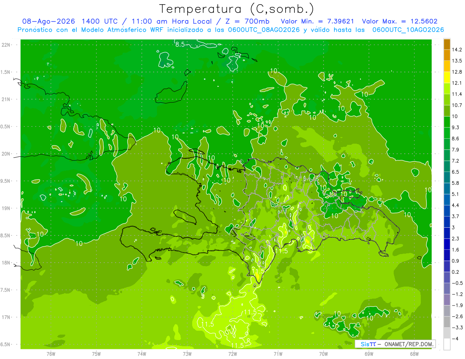The width and height of the screenshot is (465, 359).
Task: Click 'Valor Max. = 12.5602' in header
Action: 400,21
